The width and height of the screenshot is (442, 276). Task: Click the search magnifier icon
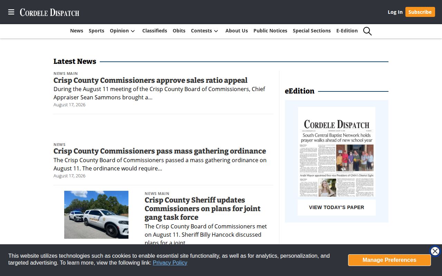click(x=367, y=31)
